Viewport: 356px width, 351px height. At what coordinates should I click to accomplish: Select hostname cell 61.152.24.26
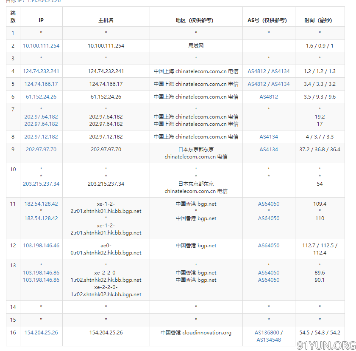106,97
